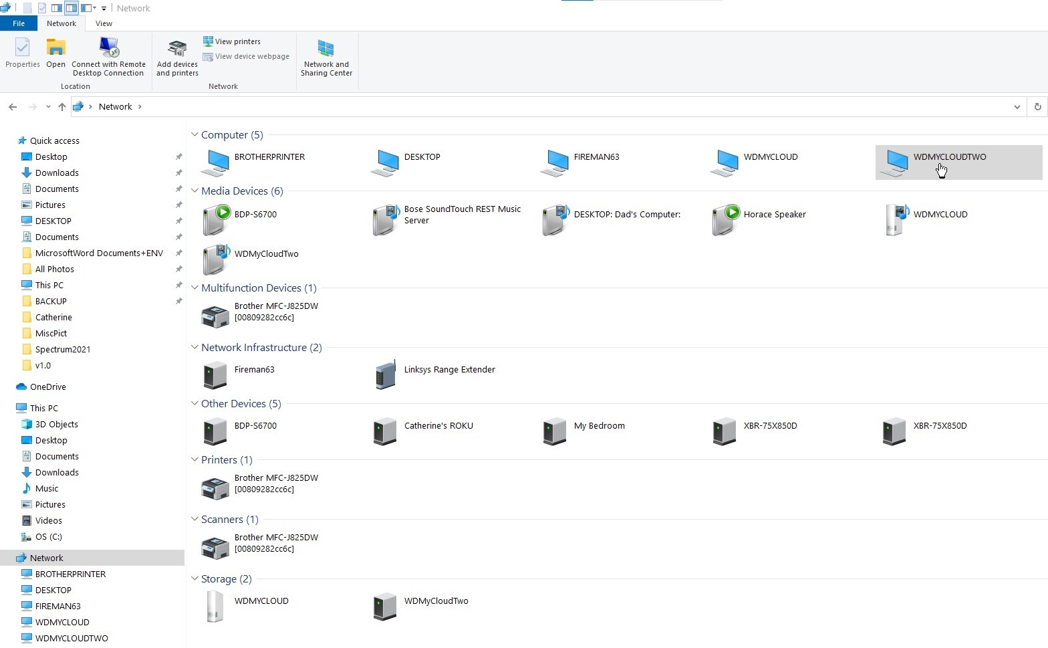Collapse the Multifunction Devices (1) group
The width and height of the screenshot is (1048, 648).
tap(194, 288)
